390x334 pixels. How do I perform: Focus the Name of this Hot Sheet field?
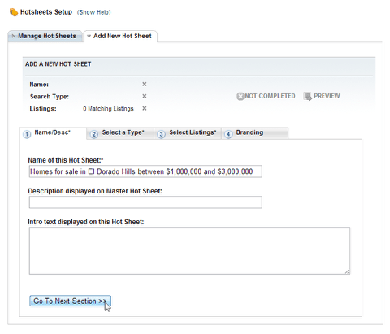point(145,171)
